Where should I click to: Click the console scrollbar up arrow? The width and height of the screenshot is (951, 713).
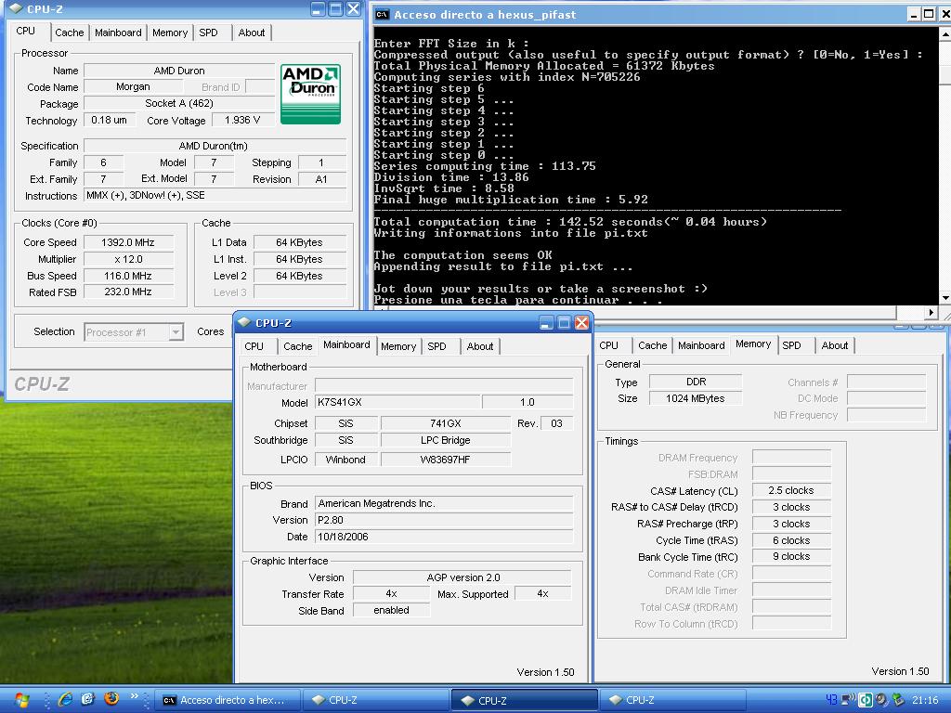coord(944,34)
